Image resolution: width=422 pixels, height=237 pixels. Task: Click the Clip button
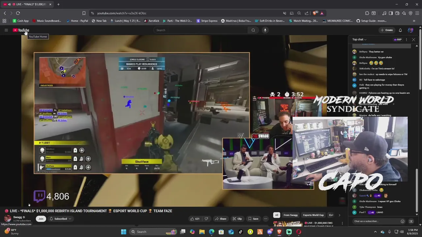tap(237, 219)
